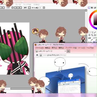Image resolution: width=97 pixels, height=97 pixels.
Task: Click the button right of the stabilizer value
Action: 44,8
